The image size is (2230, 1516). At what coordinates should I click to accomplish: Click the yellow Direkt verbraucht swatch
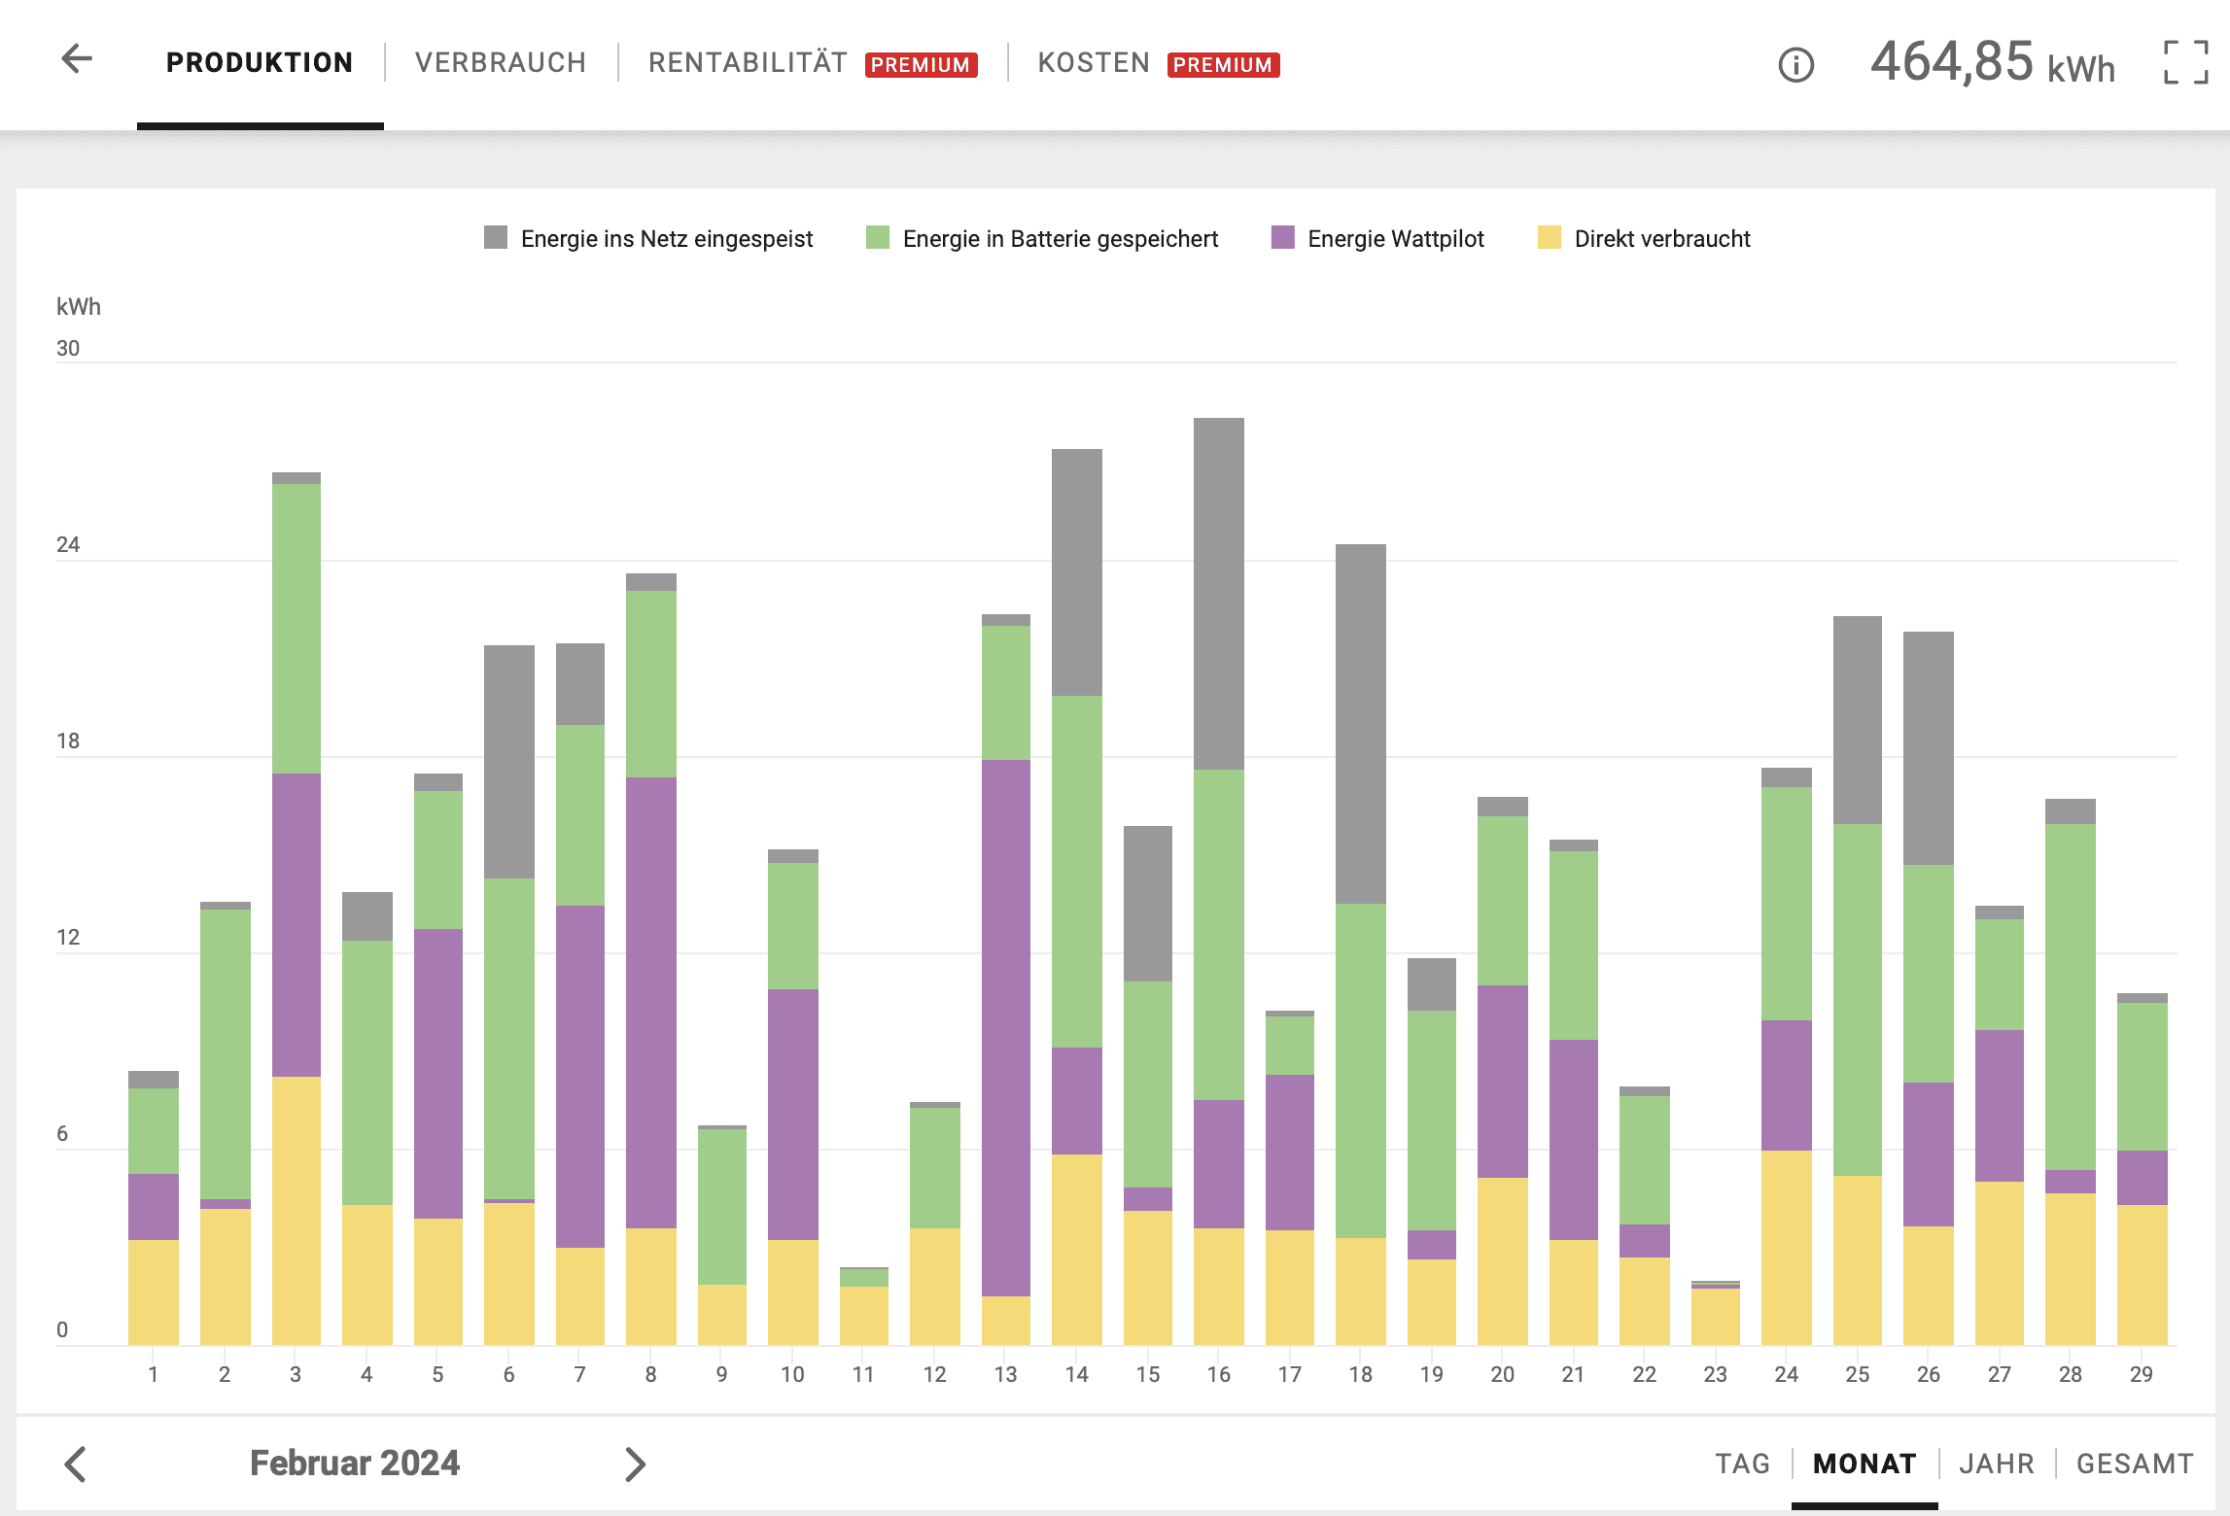(x=1550, y=237)
